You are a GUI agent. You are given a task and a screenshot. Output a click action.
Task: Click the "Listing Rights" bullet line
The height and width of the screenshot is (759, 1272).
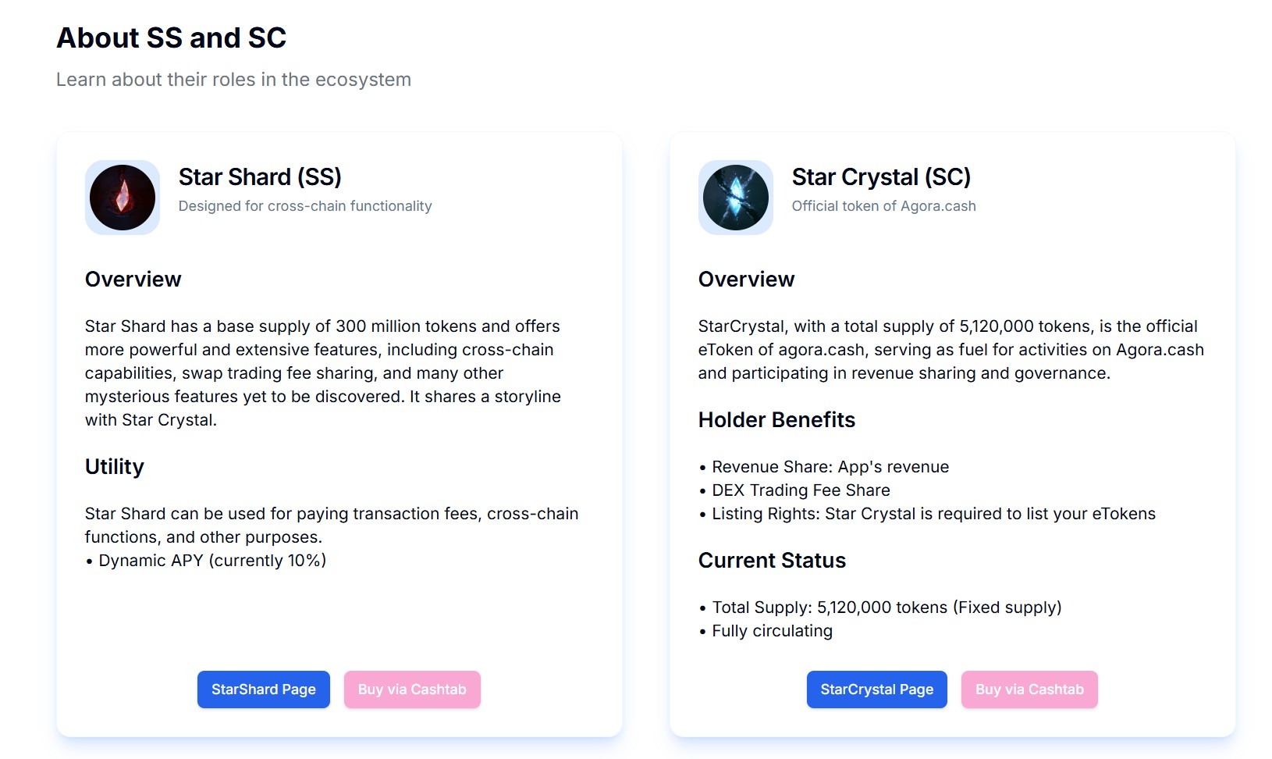tap(933, 514)
